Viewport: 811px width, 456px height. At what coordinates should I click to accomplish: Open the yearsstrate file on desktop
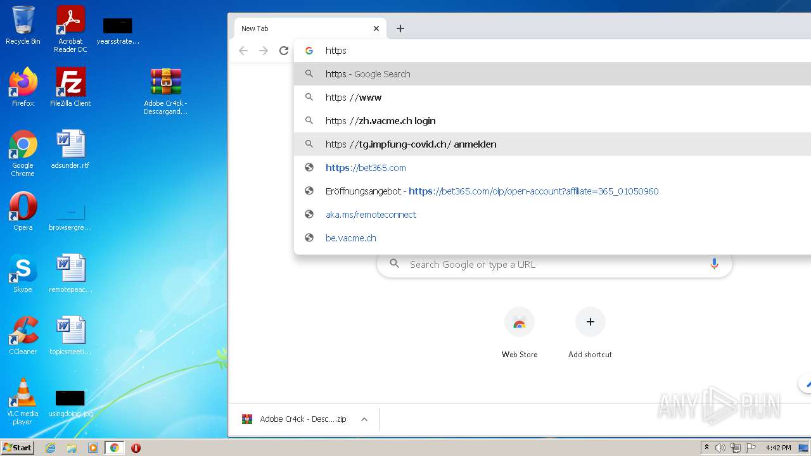118,30
